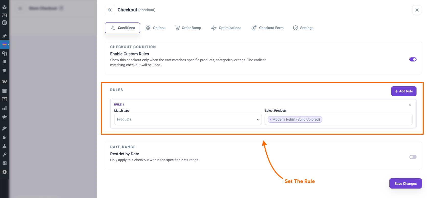
Task: Open the Media library sidebar icon
Action: [4, 53]
